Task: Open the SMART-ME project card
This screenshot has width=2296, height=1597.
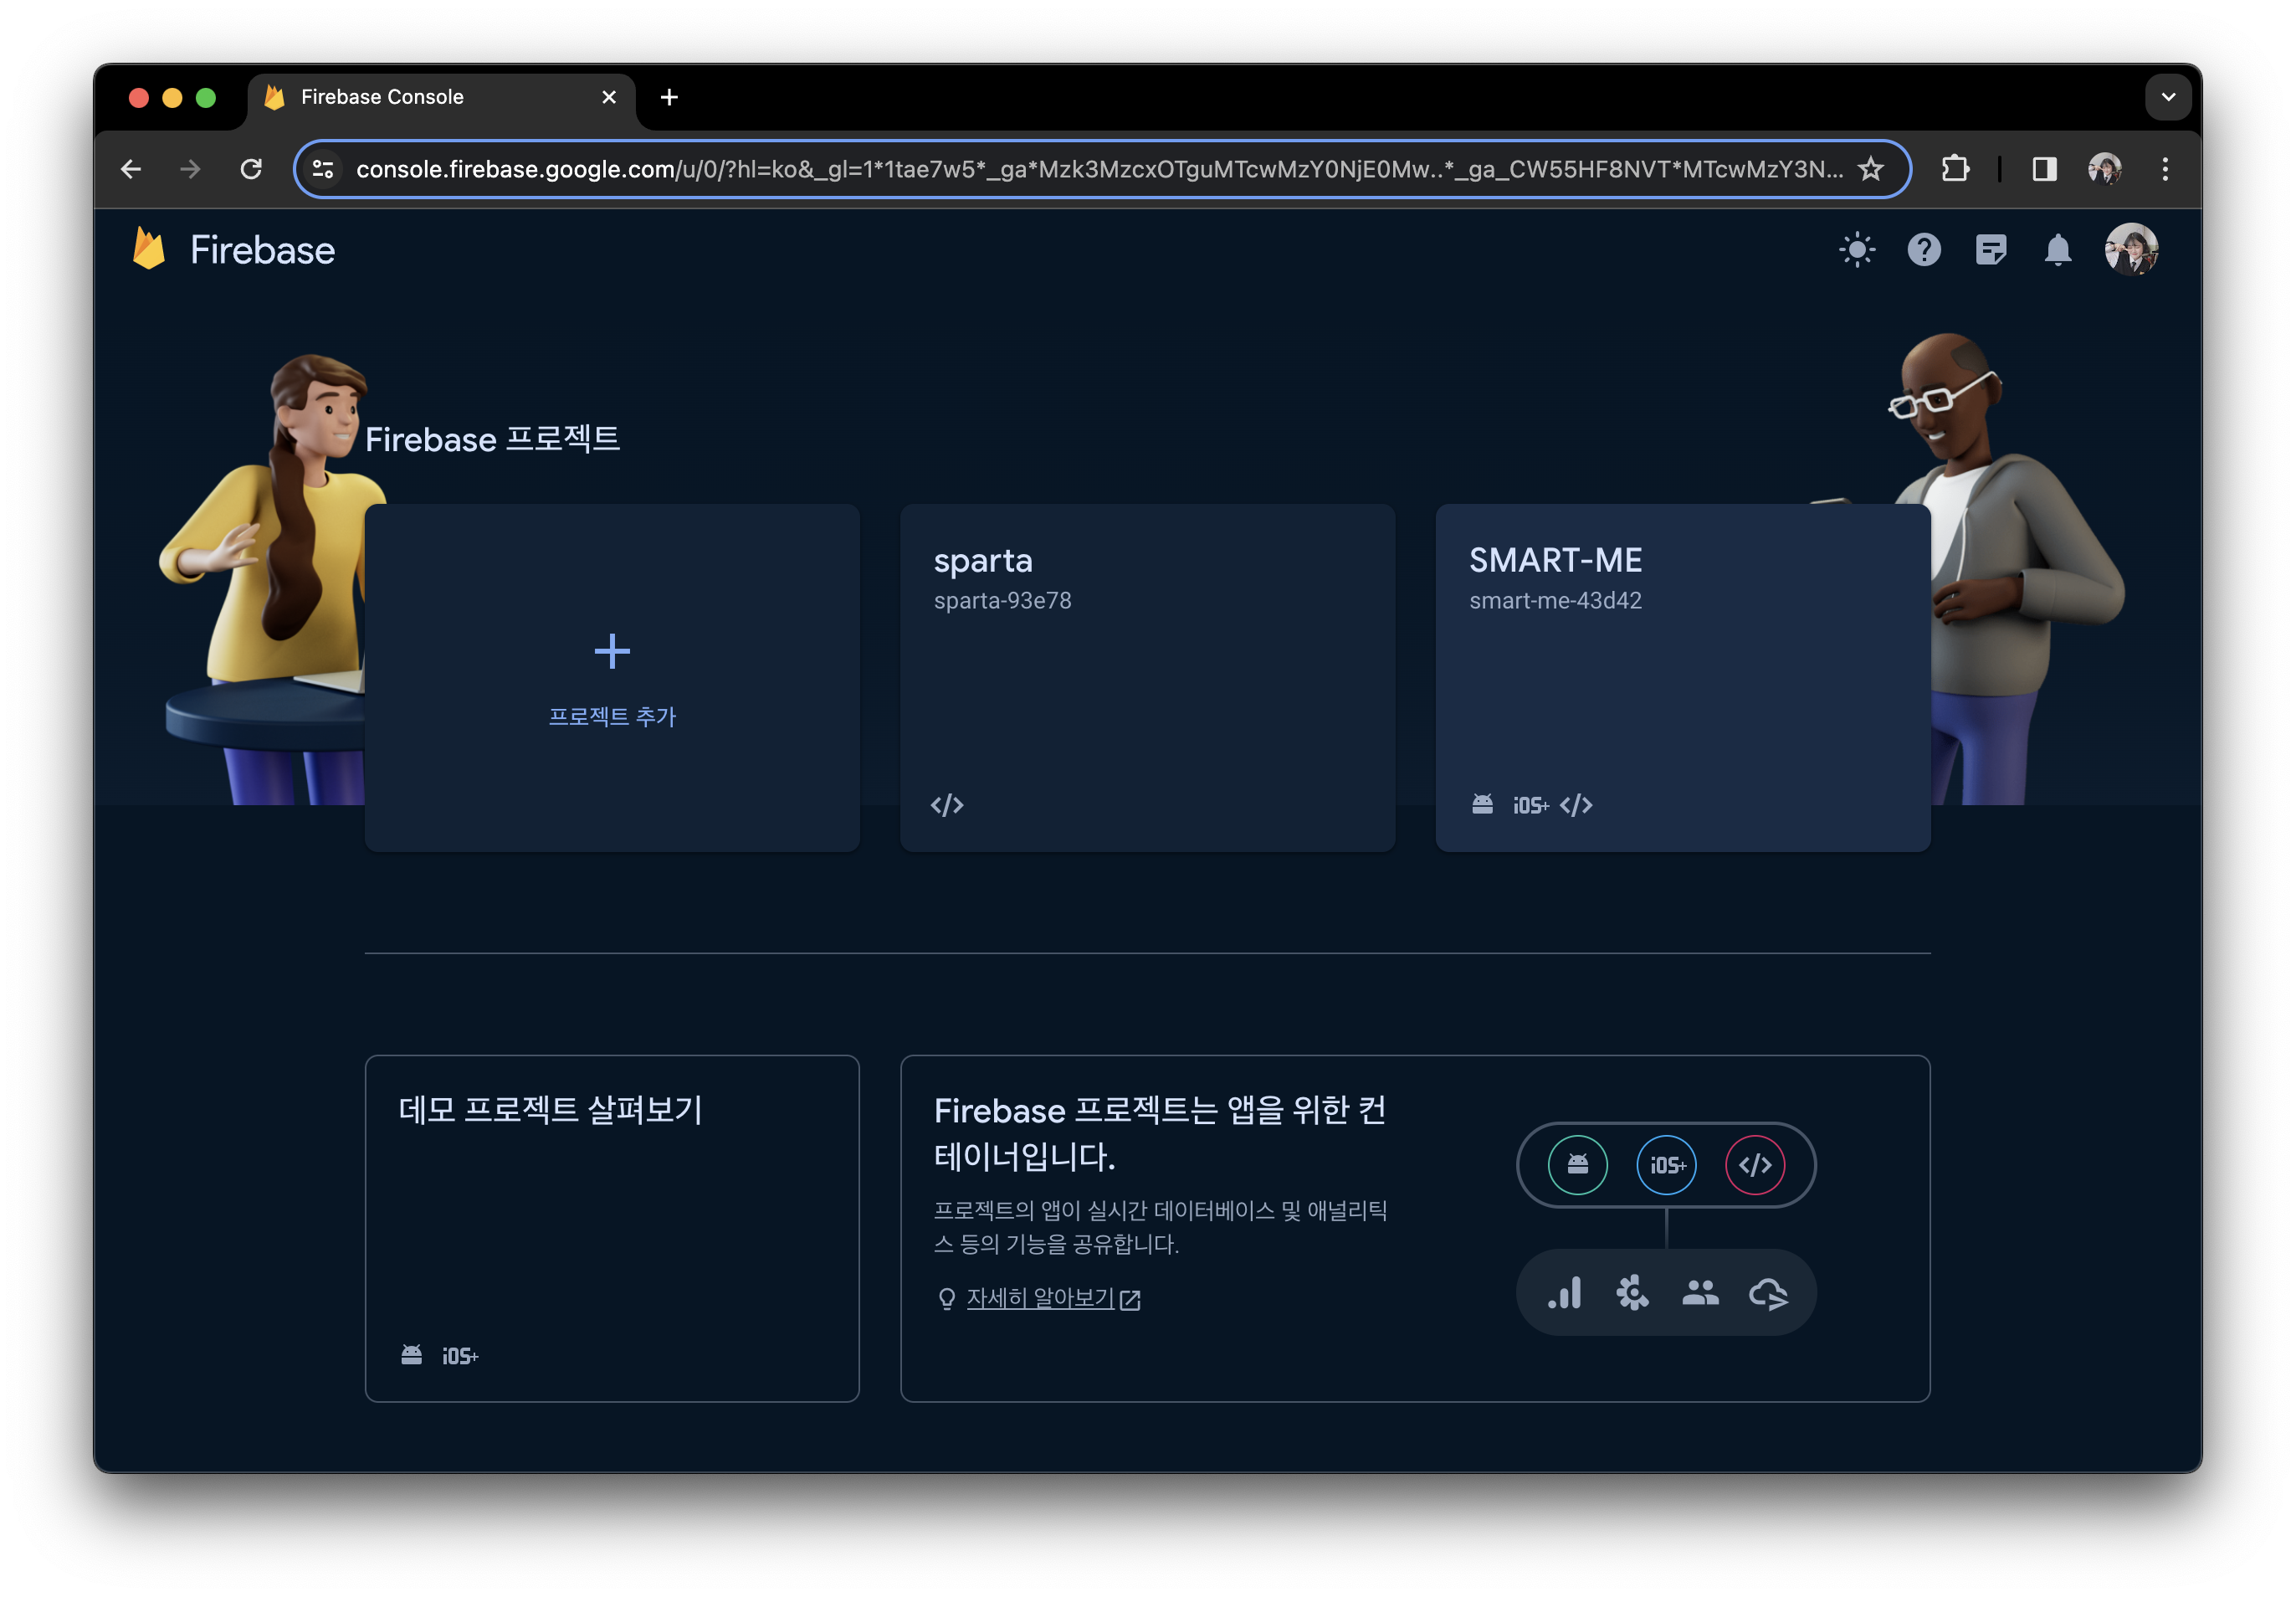Action: point(1682,677)
